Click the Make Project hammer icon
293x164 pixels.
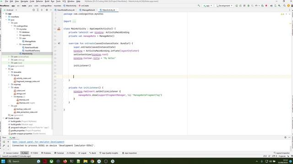199,5
